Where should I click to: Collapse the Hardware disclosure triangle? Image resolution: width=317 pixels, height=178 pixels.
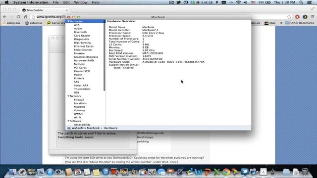(x=68, y=21)
